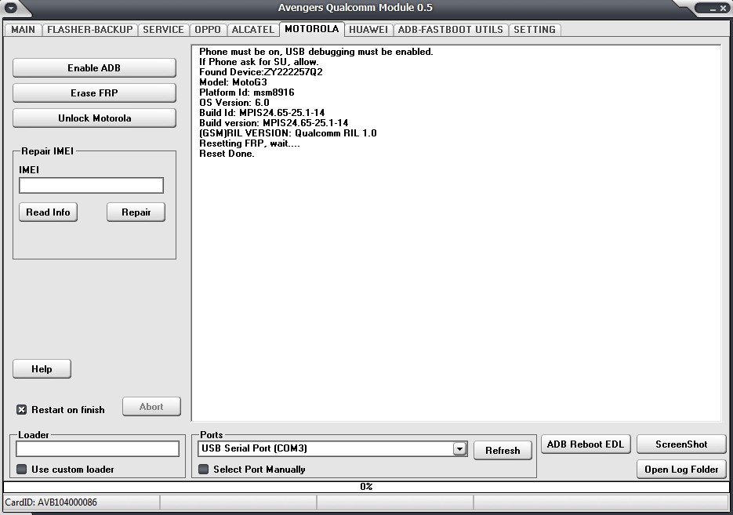Click log line Build version: MPIS24.65-25.1-14

pyautogui.click(x=274, y=123)
